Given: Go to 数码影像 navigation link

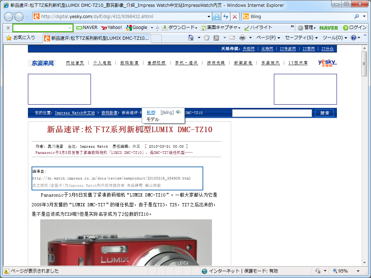Looking at the screenshot, I should (129, 63).
